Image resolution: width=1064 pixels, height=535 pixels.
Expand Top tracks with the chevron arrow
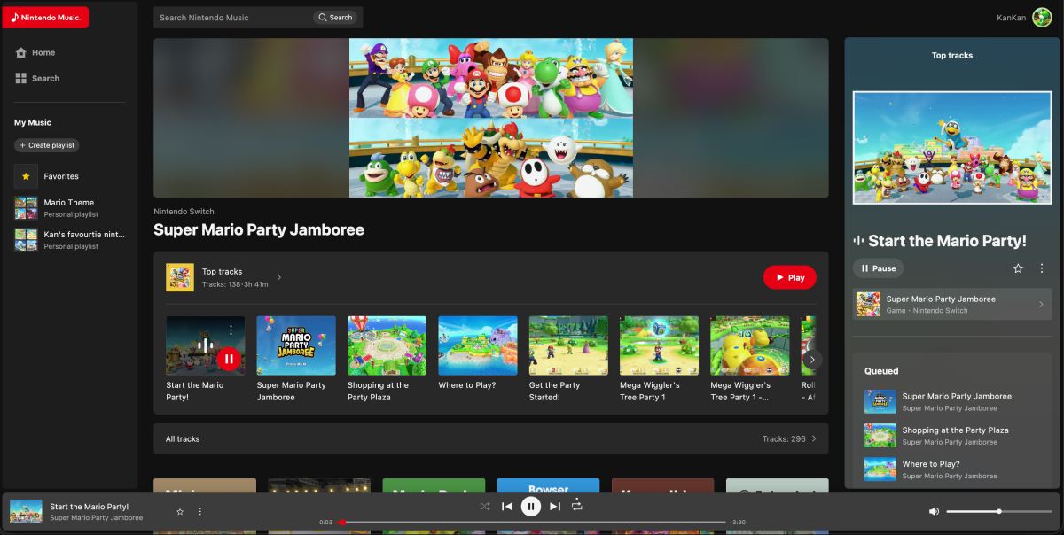(x=278, y=277)
